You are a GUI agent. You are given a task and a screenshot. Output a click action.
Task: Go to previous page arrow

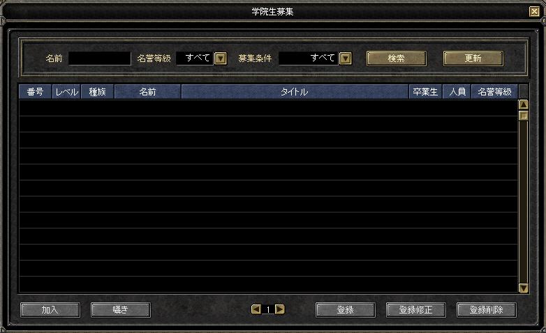point(256,309)
